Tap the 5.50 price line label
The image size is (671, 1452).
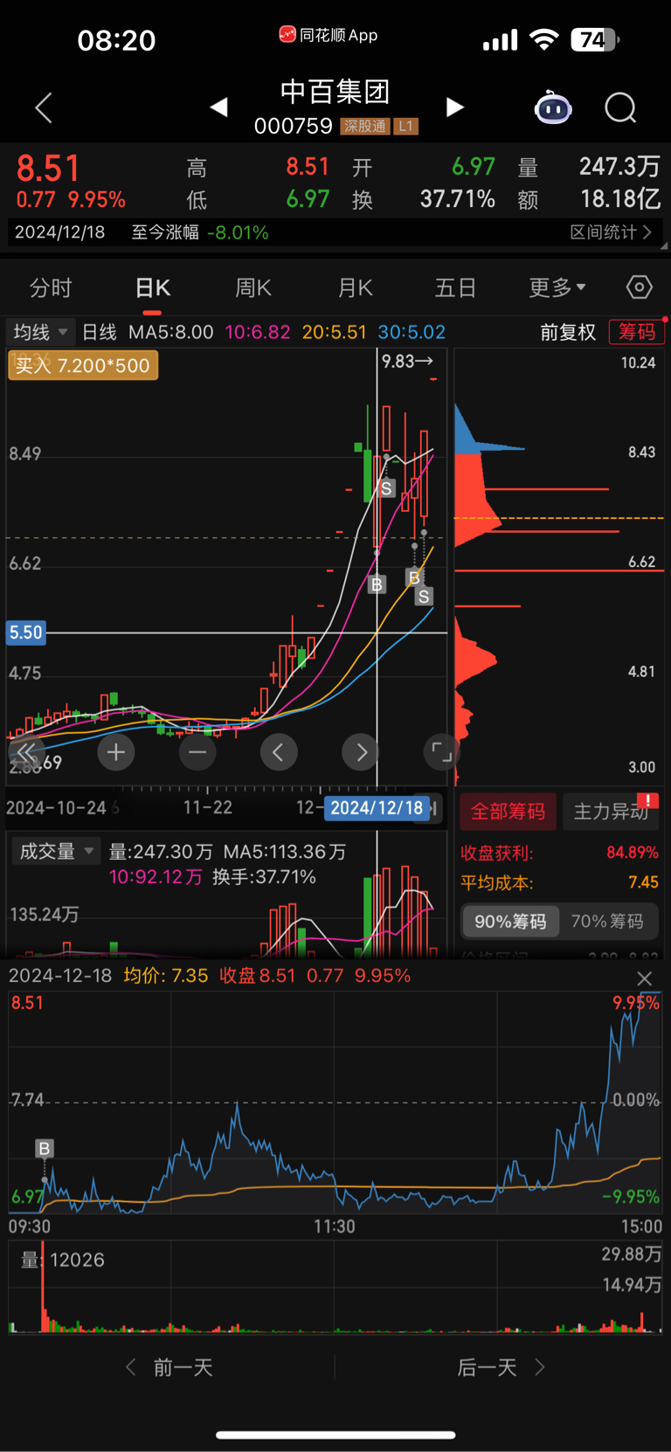point(25,633)
